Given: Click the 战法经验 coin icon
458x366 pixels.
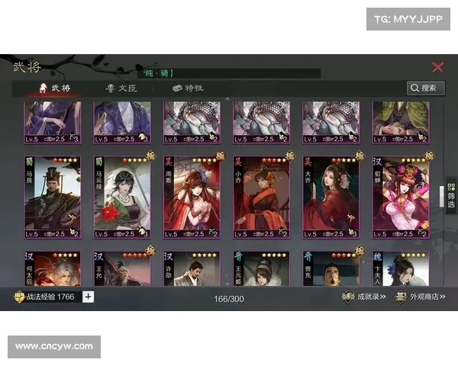Looking at the screenshot, I should [x=19, y=297].
